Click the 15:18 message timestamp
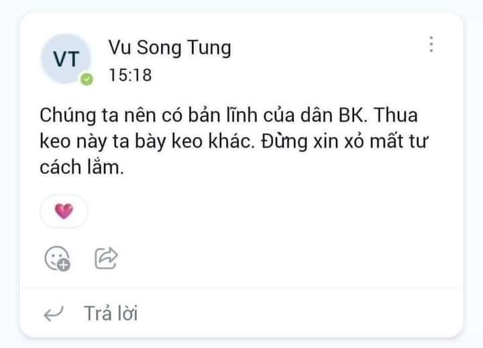The height and width of the screenshot is (348, 483). coord(130,75)
